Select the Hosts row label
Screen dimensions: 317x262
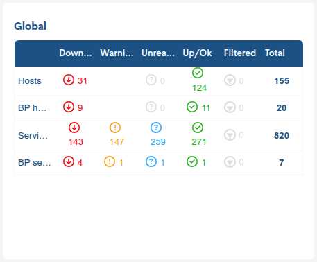pos(30,81)
